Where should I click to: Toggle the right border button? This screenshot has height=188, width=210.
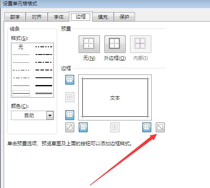coord(147,127)
